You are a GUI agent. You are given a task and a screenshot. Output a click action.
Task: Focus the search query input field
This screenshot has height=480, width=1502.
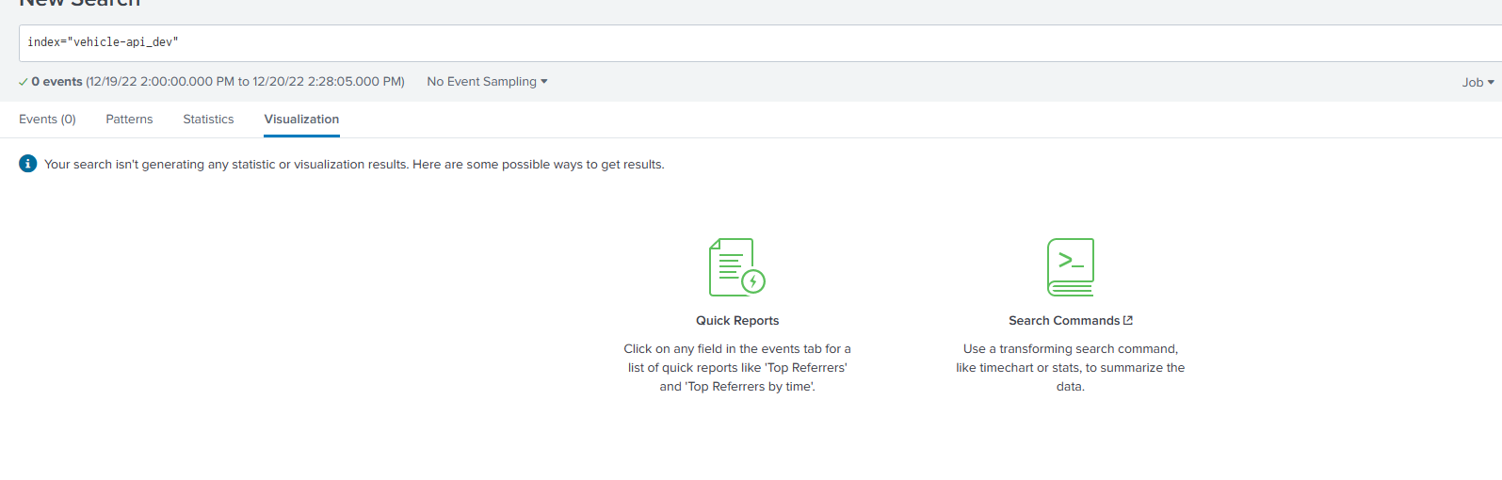pyautogui.click(x=753, y=42)
